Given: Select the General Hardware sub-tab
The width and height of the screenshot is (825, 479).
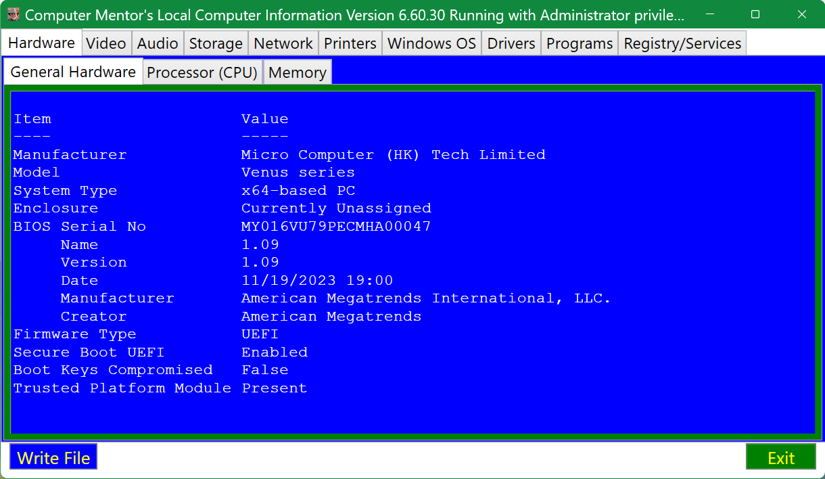Looking at the screenshot, I should (73, 72).
